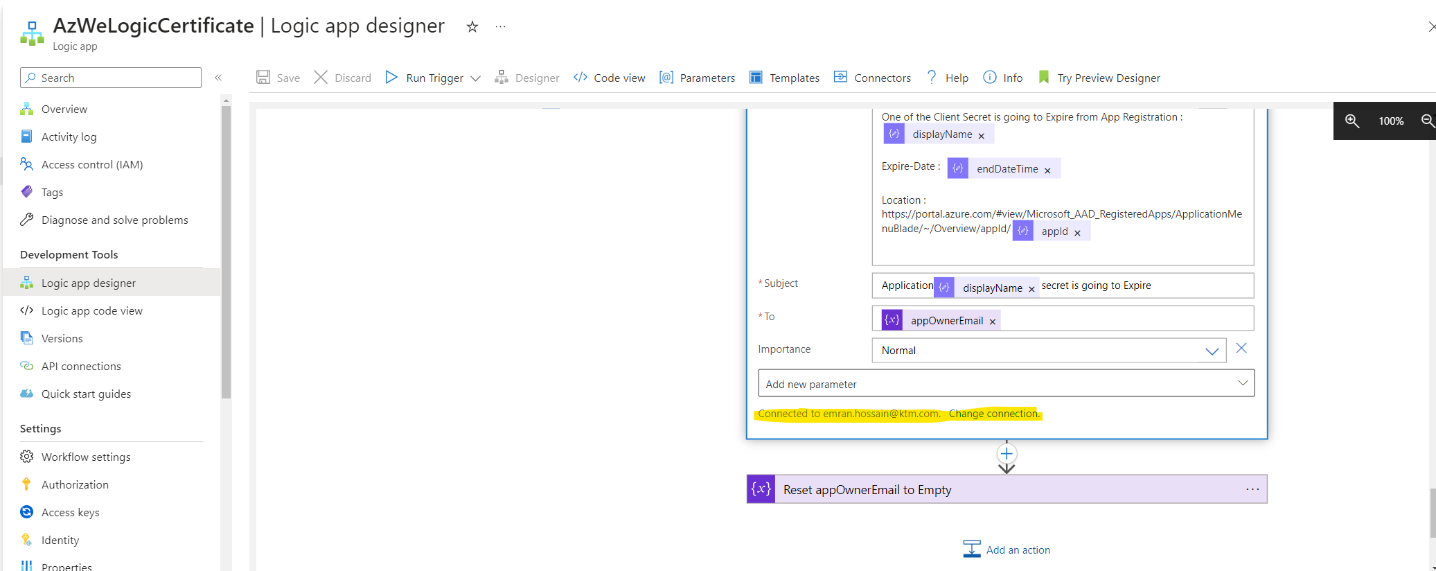Open Parameters from the toolbar
Screen dimensions: 1436x571
point(697,78)
